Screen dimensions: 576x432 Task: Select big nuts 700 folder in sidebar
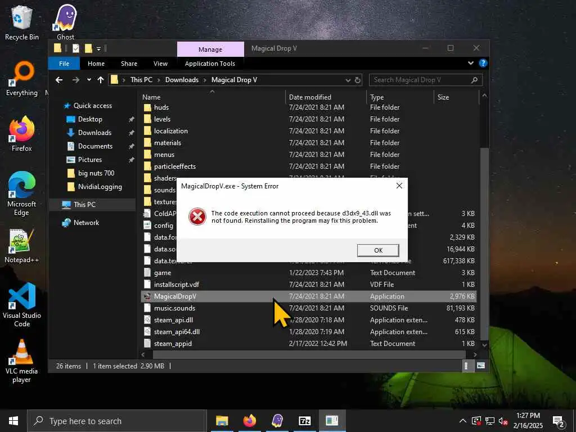[96, 173]
